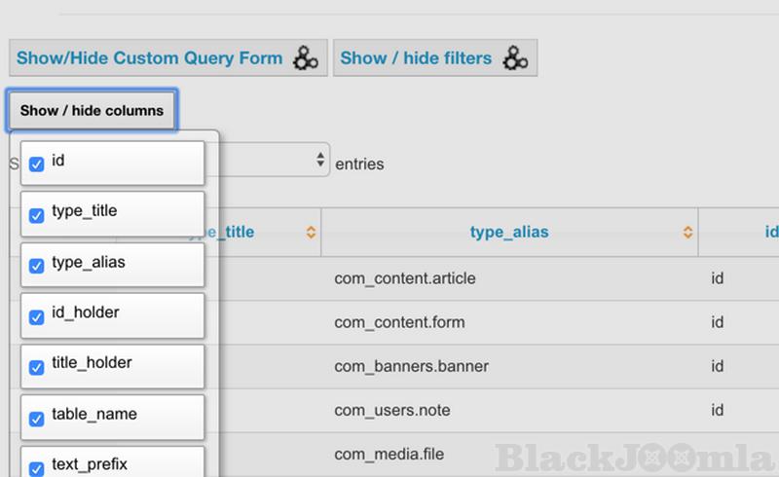Click Show / hide filters button
This screenshot has width=779, height=477.
(x=433, y=58)
